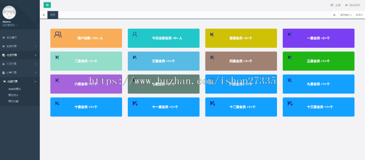Click the V10 icon on 十星会员 card
Viewport: 365px width, 160px height.
point(57,103)
